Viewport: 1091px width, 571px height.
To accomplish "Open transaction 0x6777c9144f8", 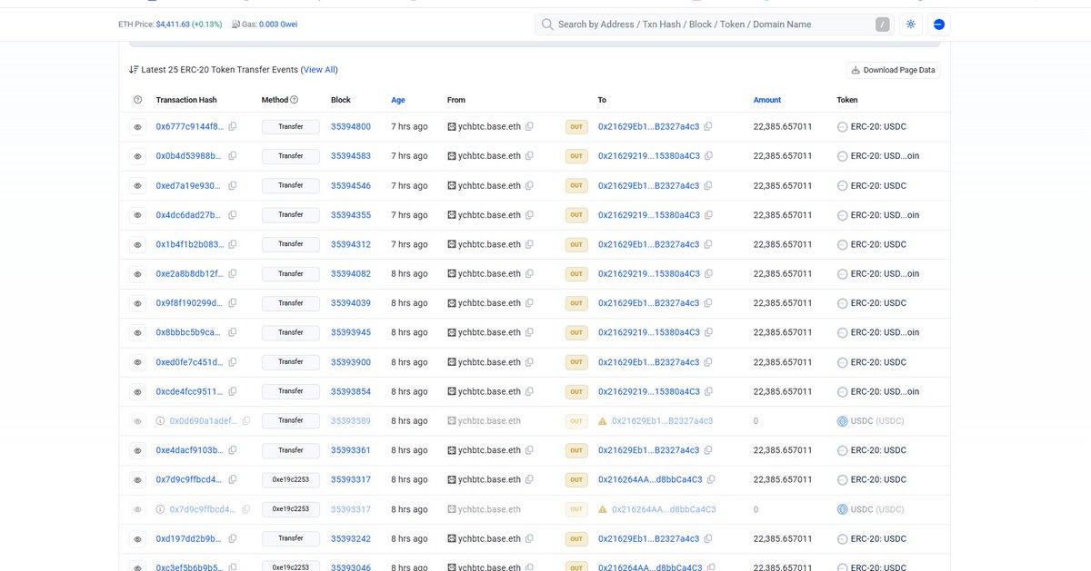I will (190, 127).
